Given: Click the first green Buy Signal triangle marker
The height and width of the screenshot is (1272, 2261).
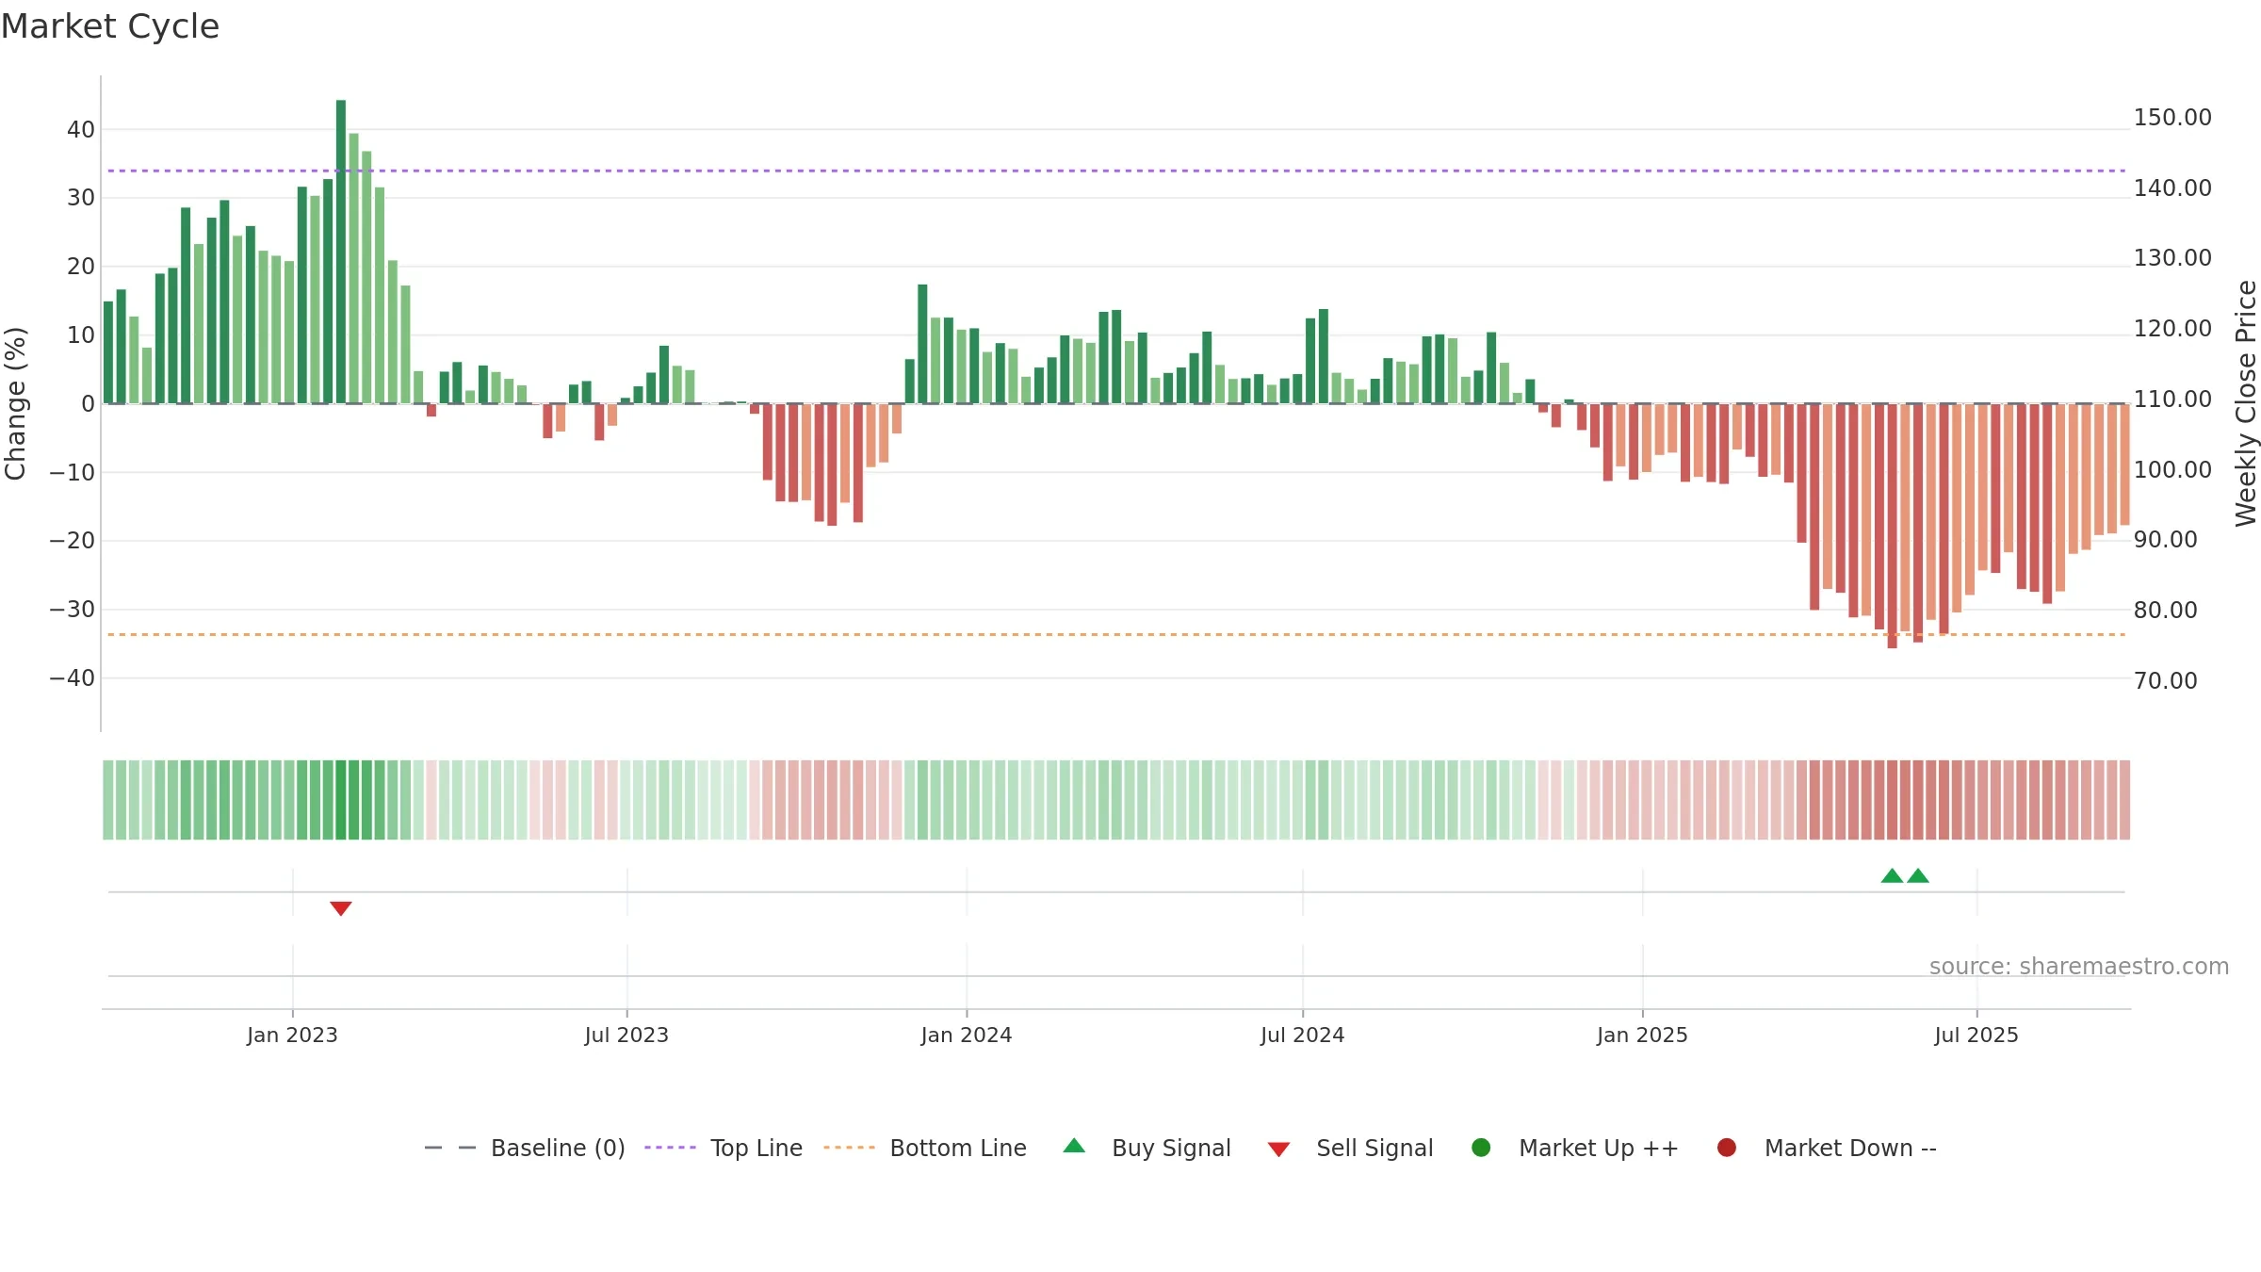Looking at the screenshot, I should pos(1892,875).
